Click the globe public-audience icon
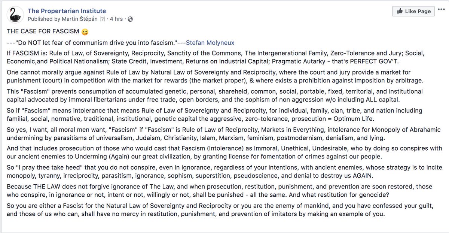449x233 pixels. pos(130,19)
